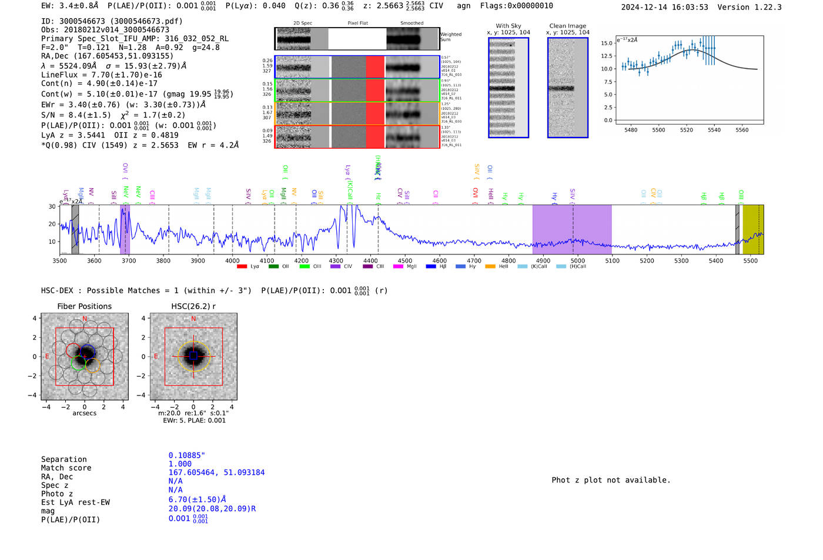Image resolution: width=823 pixels, height=560 pixels.
Task: Click the red pixel flat block
Action: click(x=375, y=102)
